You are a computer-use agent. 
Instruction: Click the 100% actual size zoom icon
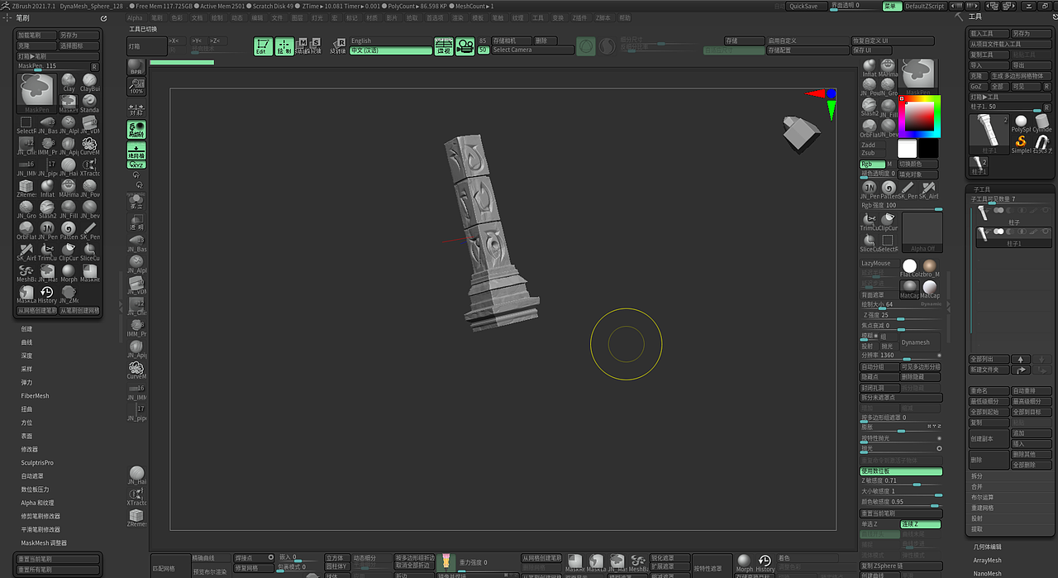pyautogui.click(x=136, y=86)
